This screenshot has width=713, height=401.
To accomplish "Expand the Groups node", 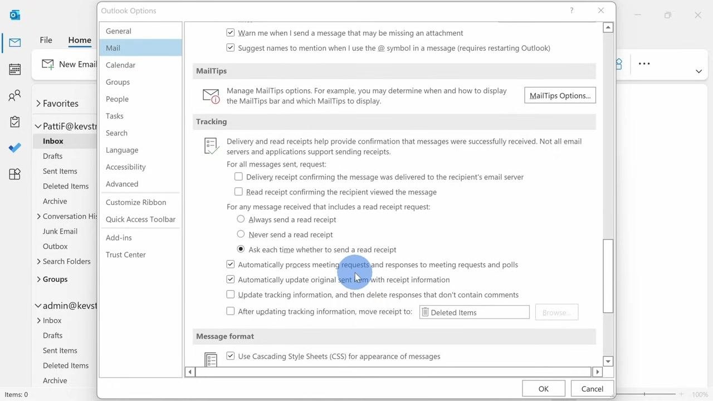I will pos(38,279).
